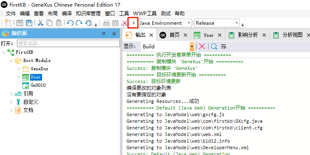Screen dimensions: 310x155
Task: Undo the last action
Action: (70, 23)
